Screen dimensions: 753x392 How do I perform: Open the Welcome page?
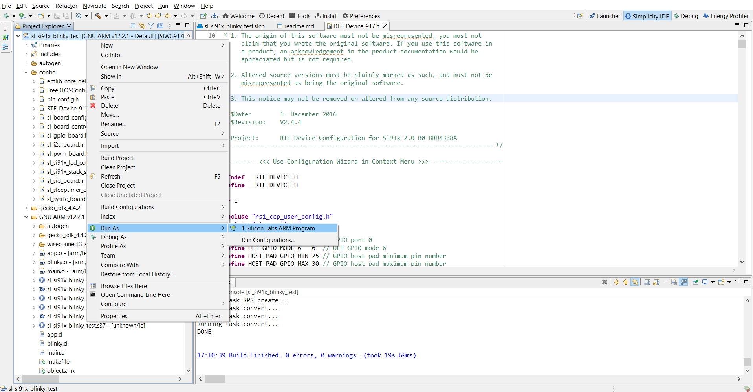[238, 16]
